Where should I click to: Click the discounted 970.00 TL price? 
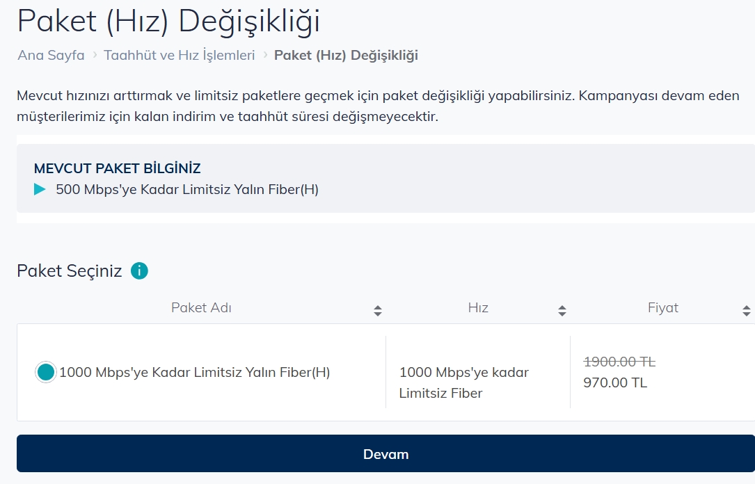(614, 382)
